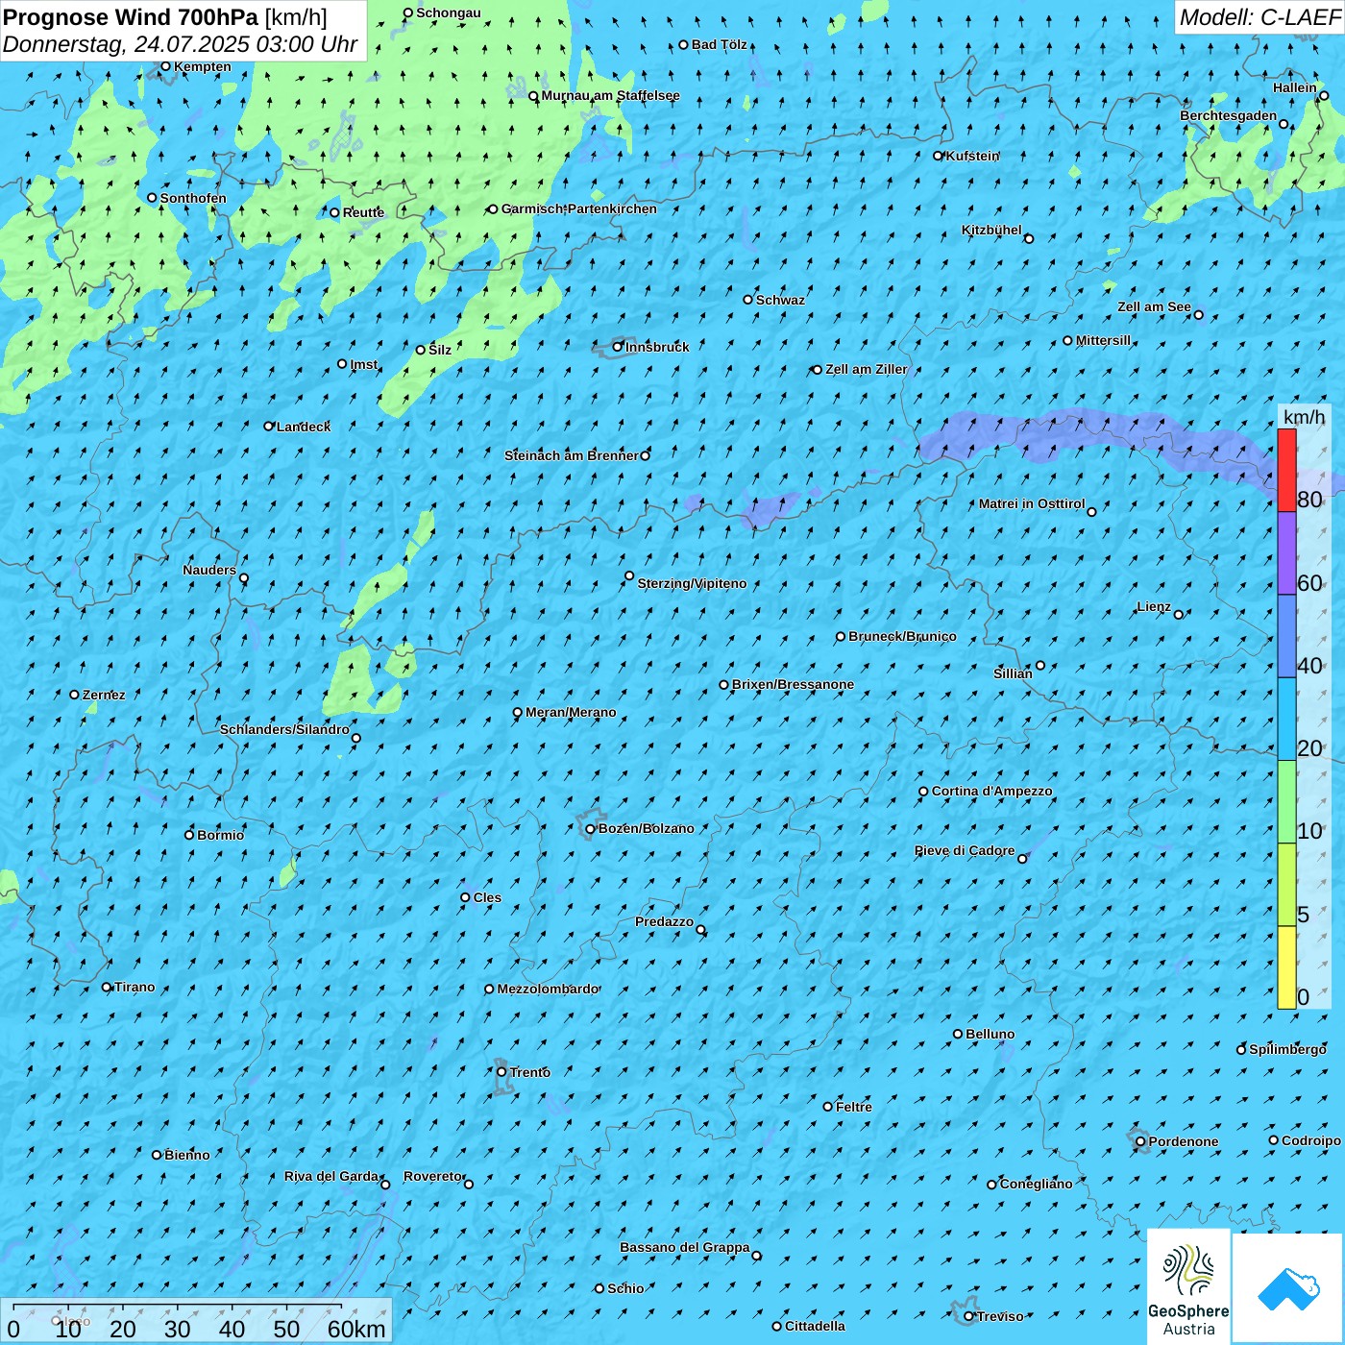The width and height of the screenshot is (1345, 1345).
Task: Select the red legend color above 80 km/h
Action: [x=1286, y=470]
